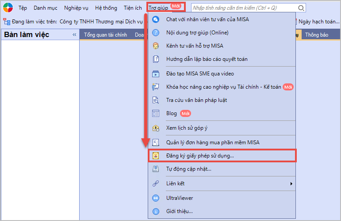Screen dimensions: 341x221
Task: Open Quản lý đơn hàng mua phần mềm
Action: coord(212,142)
